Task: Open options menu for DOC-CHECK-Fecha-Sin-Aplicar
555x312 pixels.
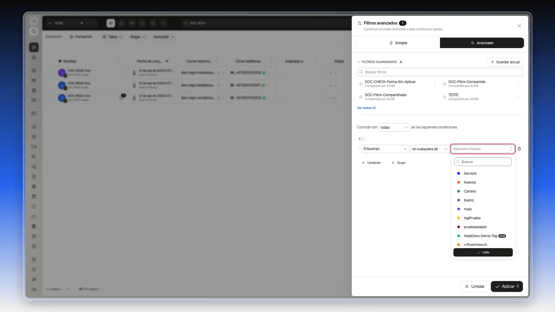Action: point(434,83)
